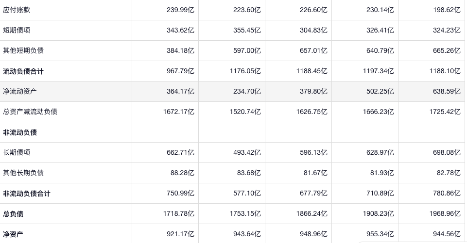
Task: Select the 非流动负债合计 row header
Action: click(x=27, y=194)
